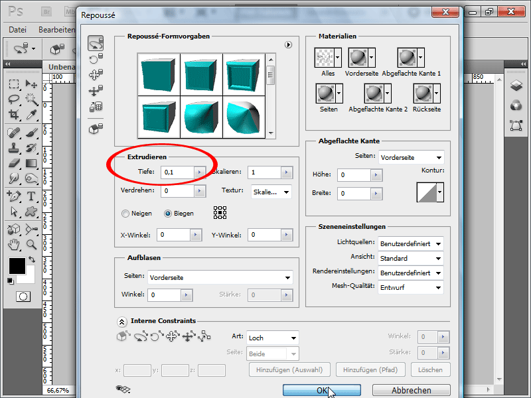Open Abgeflachte Kante Seiten dropdown
Viewport: 531px width, 398px height.
coord(411,157)
